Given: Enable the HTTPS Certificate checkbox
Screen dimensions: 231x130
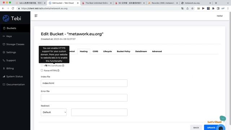Looking at the screenshot, I should pyautogui.click(x=42, y=65).
